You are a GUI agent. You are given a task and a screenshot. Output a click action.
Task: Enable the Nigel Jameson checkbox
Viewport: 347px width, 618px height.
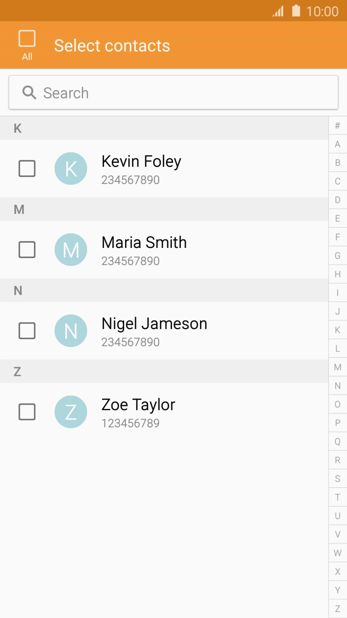[27, 331]
